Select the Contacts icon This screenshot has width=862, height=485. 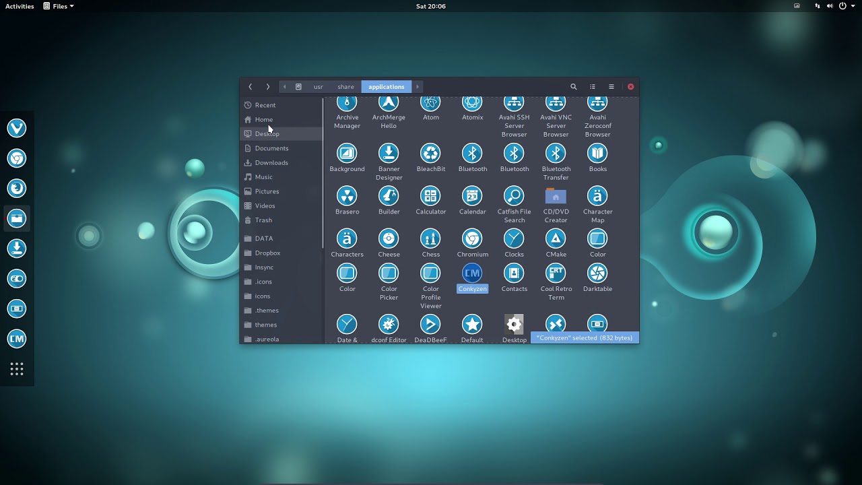tap(514, 273)
